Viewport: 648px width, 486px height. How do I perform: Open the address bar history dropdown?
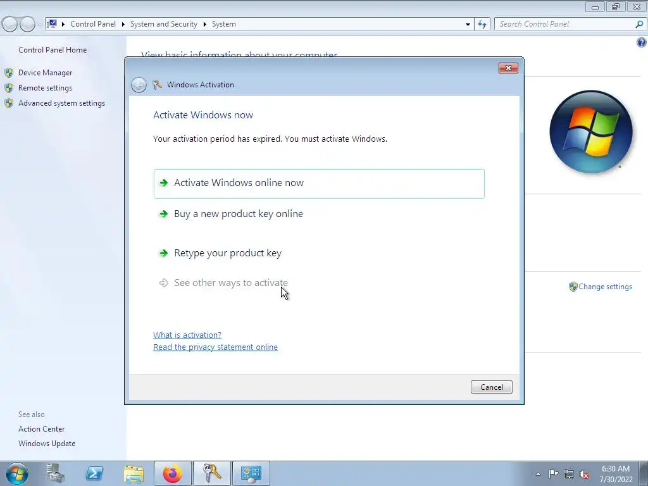468,24
